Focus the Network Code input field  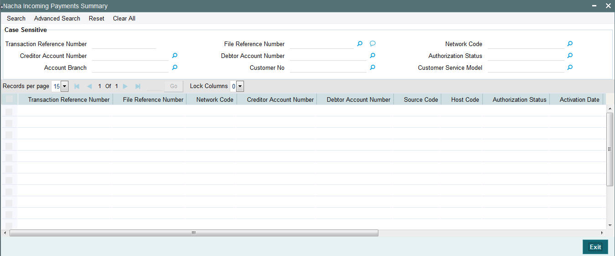click(526, 44)
